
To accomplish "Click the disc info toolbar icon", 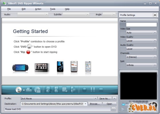I will tap(37, 90).
